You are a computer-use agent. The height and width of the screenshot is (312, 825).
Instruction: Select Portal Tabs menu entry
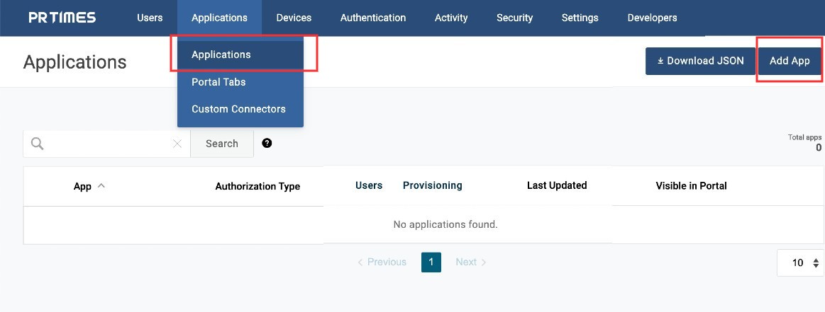[x=218, y=82]
